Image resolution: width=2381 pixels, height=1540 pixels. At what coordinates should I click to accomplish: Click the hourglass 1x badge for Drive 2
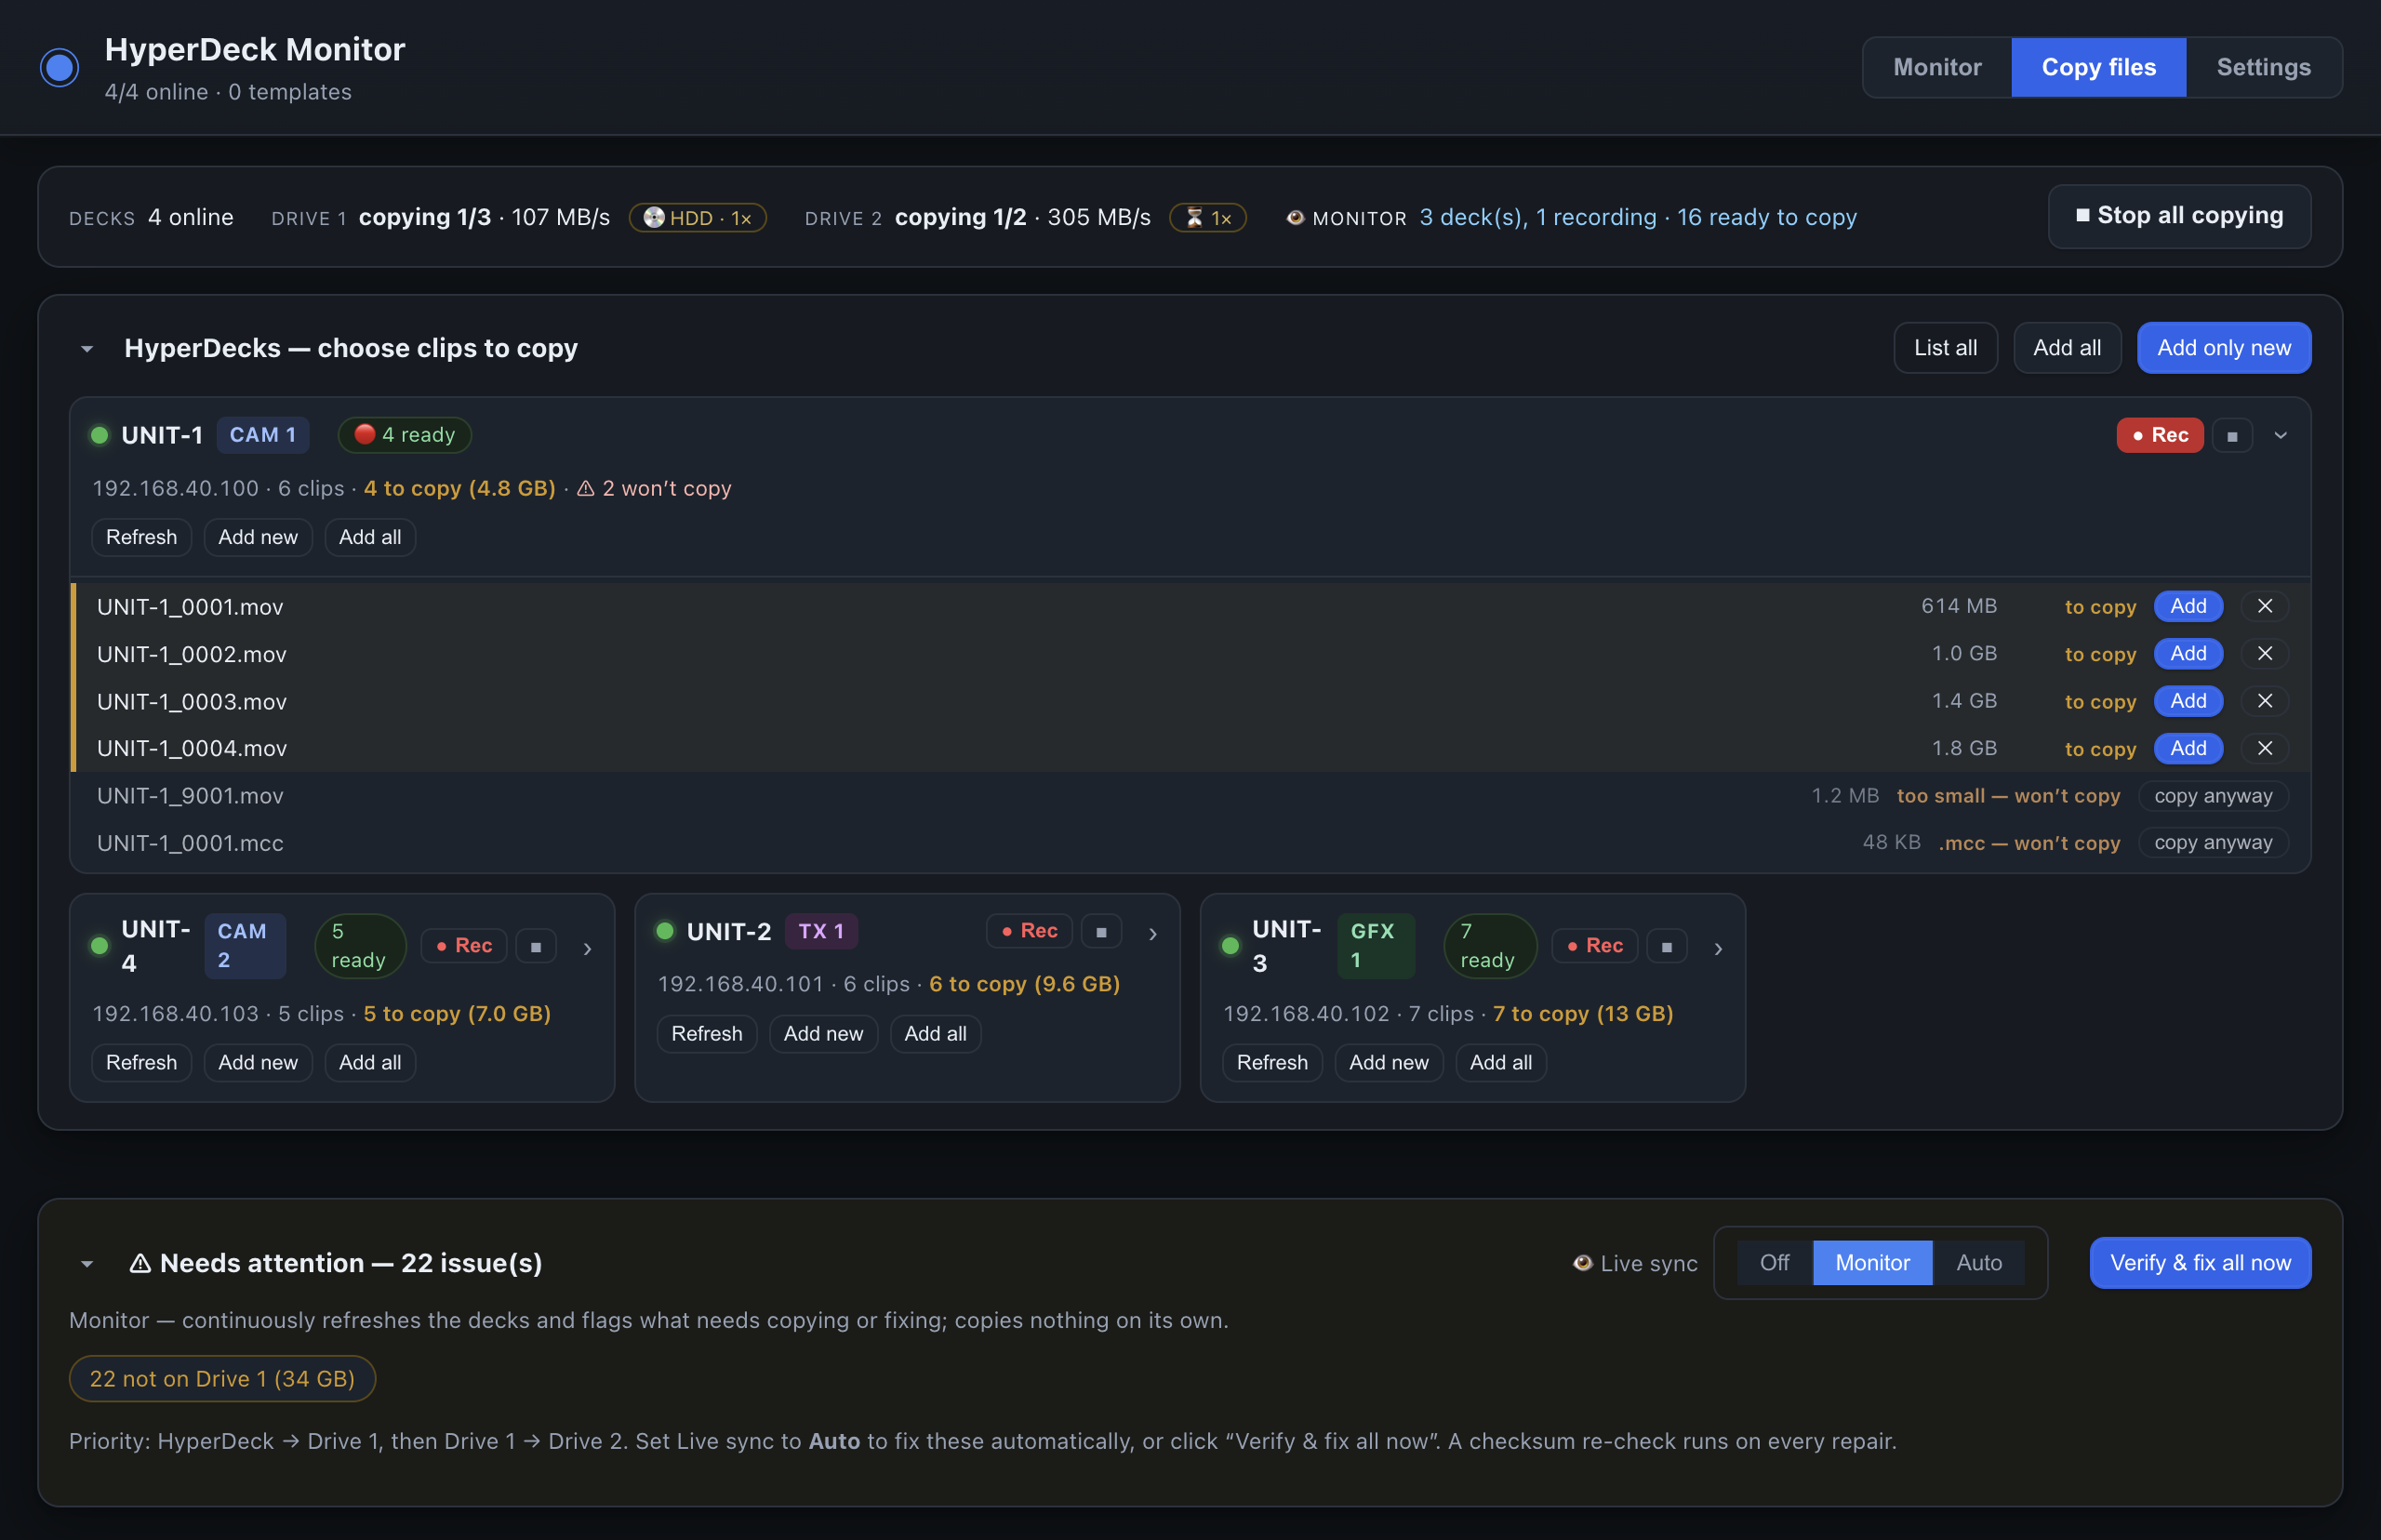1208,218
